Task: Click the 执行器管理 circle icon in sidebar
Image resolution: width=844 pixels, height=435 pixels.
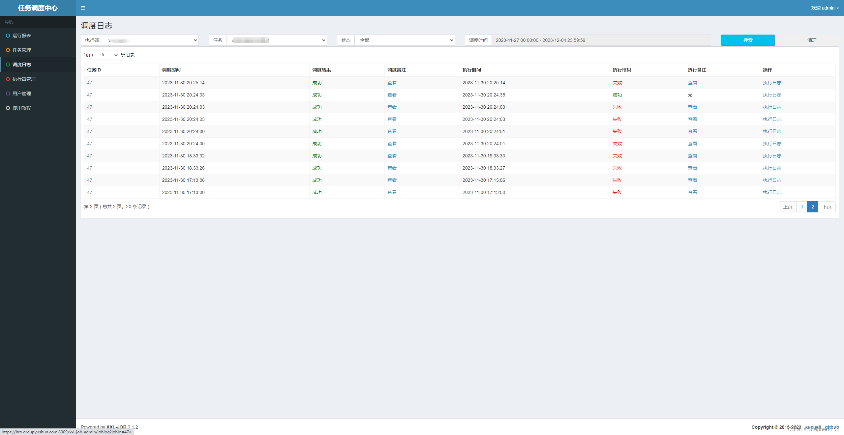Action: [8, 79]
